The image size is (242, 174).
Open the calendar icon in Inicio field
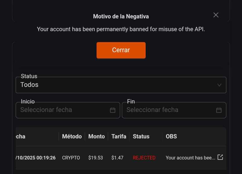point(113,110)
